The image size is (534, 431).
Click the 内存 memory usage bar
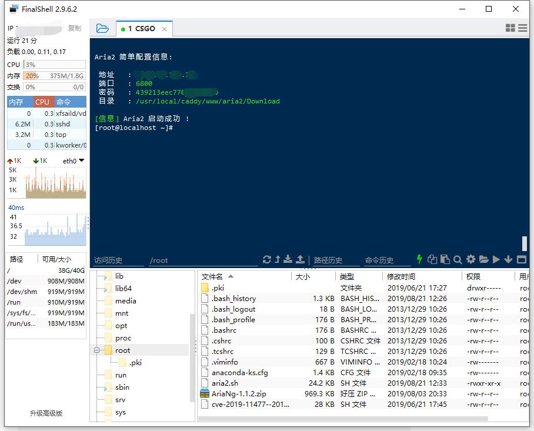(54, 76)
